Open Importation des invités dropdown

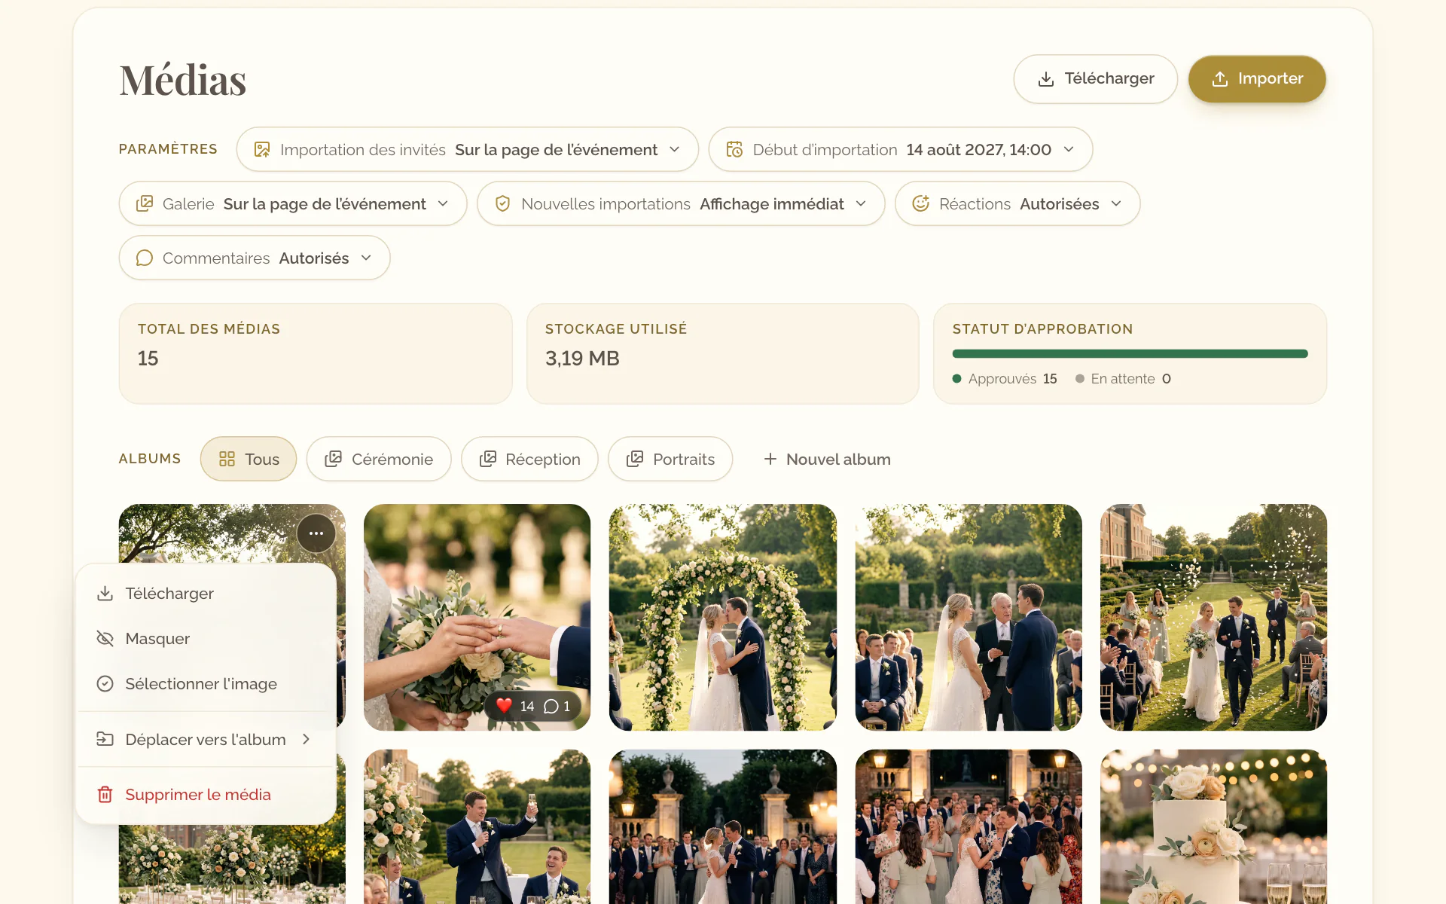tap(467, 149)
